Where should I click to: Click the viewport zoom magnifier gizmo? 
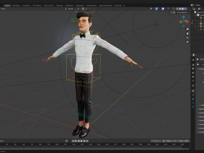click(x=187, y=29)
